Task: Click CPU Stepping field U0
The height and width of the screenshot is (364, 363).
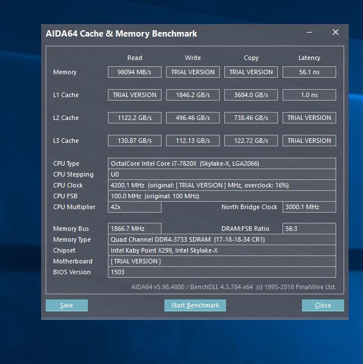Action: click(222, 174)
